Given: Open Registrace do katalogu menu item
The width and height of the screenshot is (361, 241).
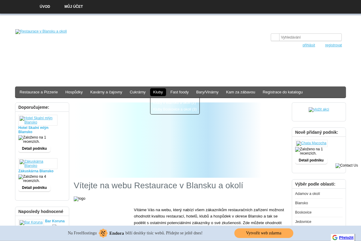Looking at the screenshot, I should pos(282,92).
